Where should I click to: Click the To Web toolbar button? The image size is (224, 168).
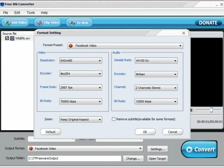79,23
